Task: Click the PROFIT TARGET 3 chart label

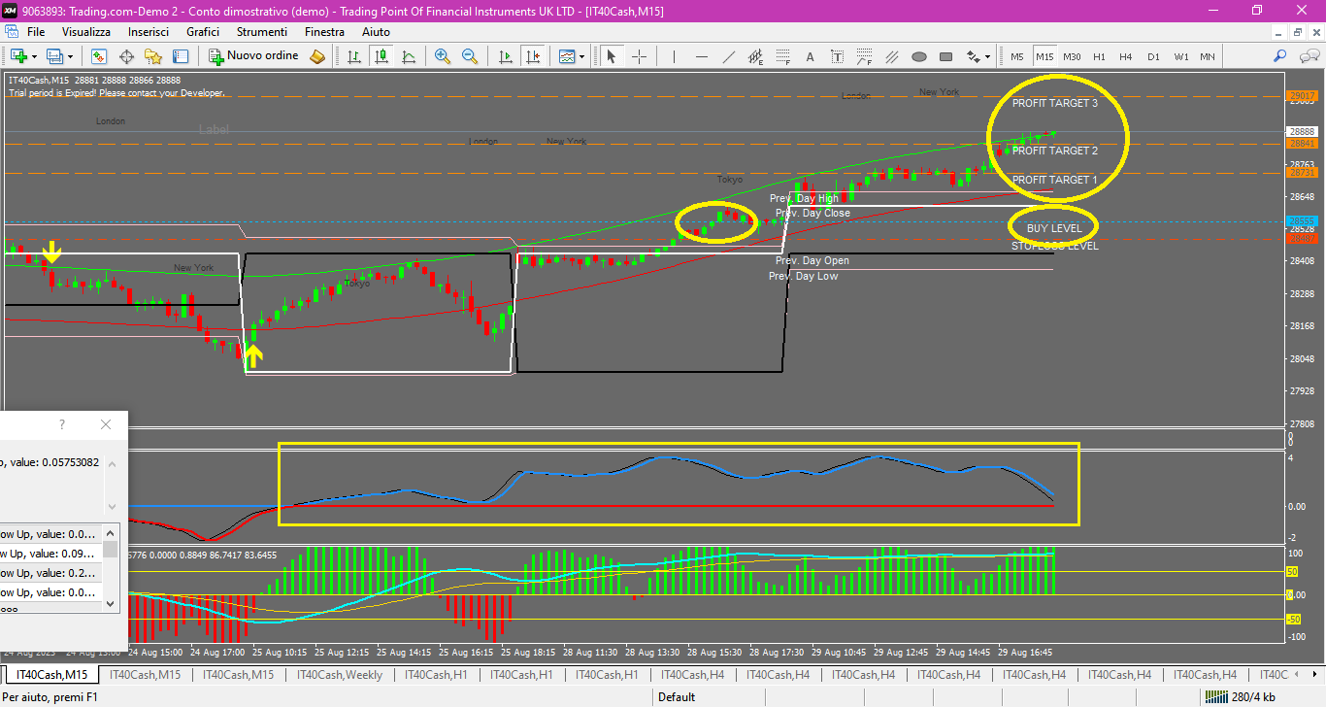Action: 1055,103
